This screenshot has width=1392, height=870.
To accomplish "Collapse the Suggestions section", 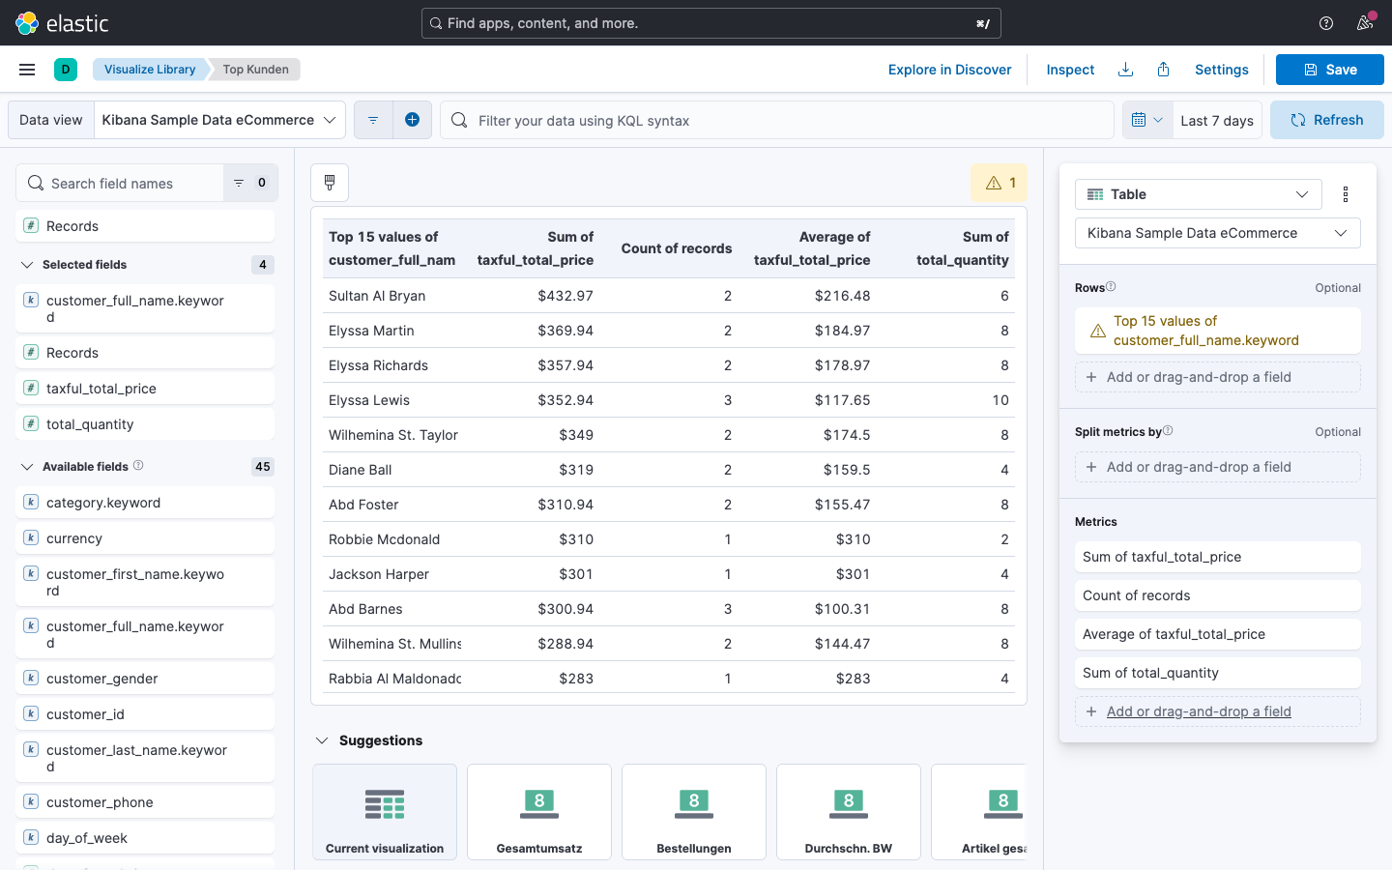I will [322, 740].
